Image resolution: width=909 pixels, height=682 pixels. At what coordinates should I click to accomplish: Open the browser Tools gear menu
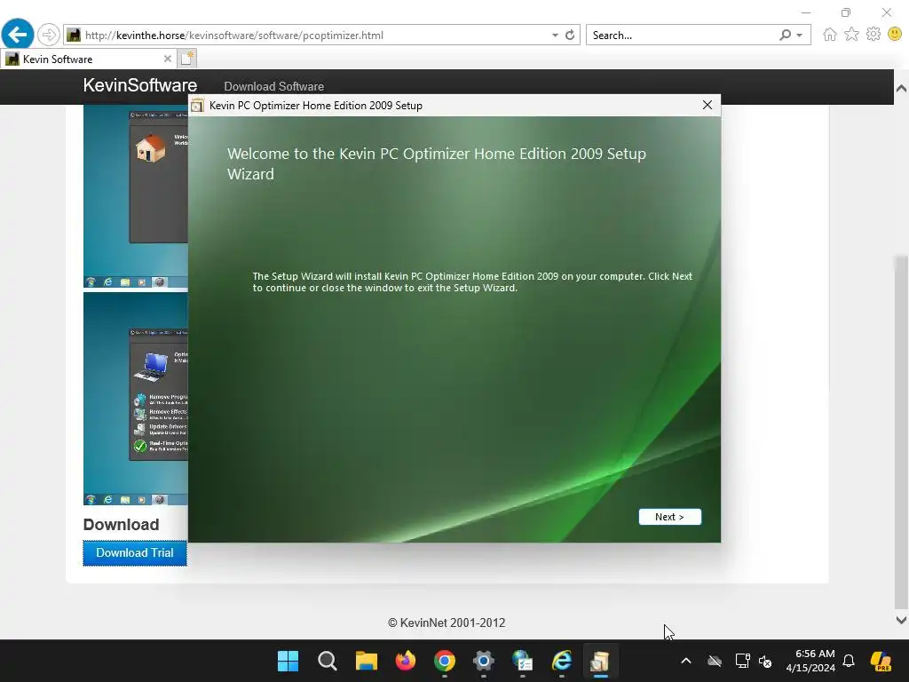[x=873, y=35]
